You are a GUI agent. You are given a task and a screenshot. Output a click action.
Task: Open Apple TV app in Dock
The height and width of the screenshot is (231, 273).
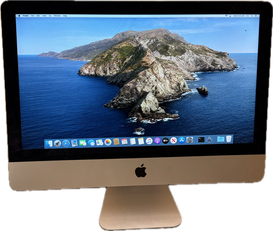[165, 141]
